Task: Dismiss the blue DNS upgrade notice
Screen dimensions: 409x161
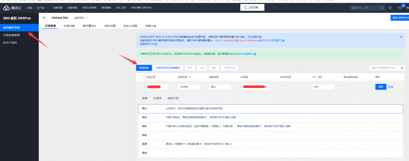Action: pos(401,37)
